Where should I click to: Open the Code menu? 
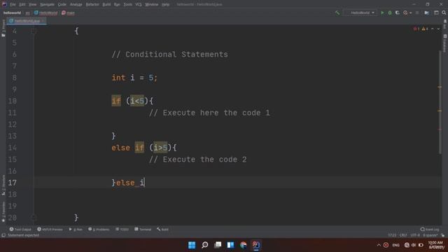point(62,4)
